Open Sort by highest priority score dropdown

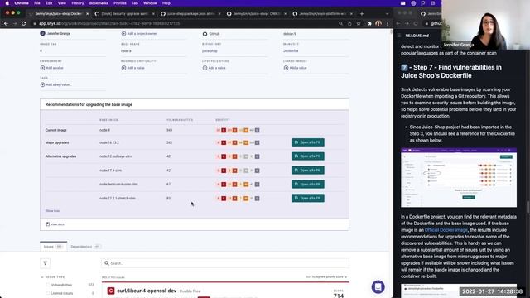point(326,277)
